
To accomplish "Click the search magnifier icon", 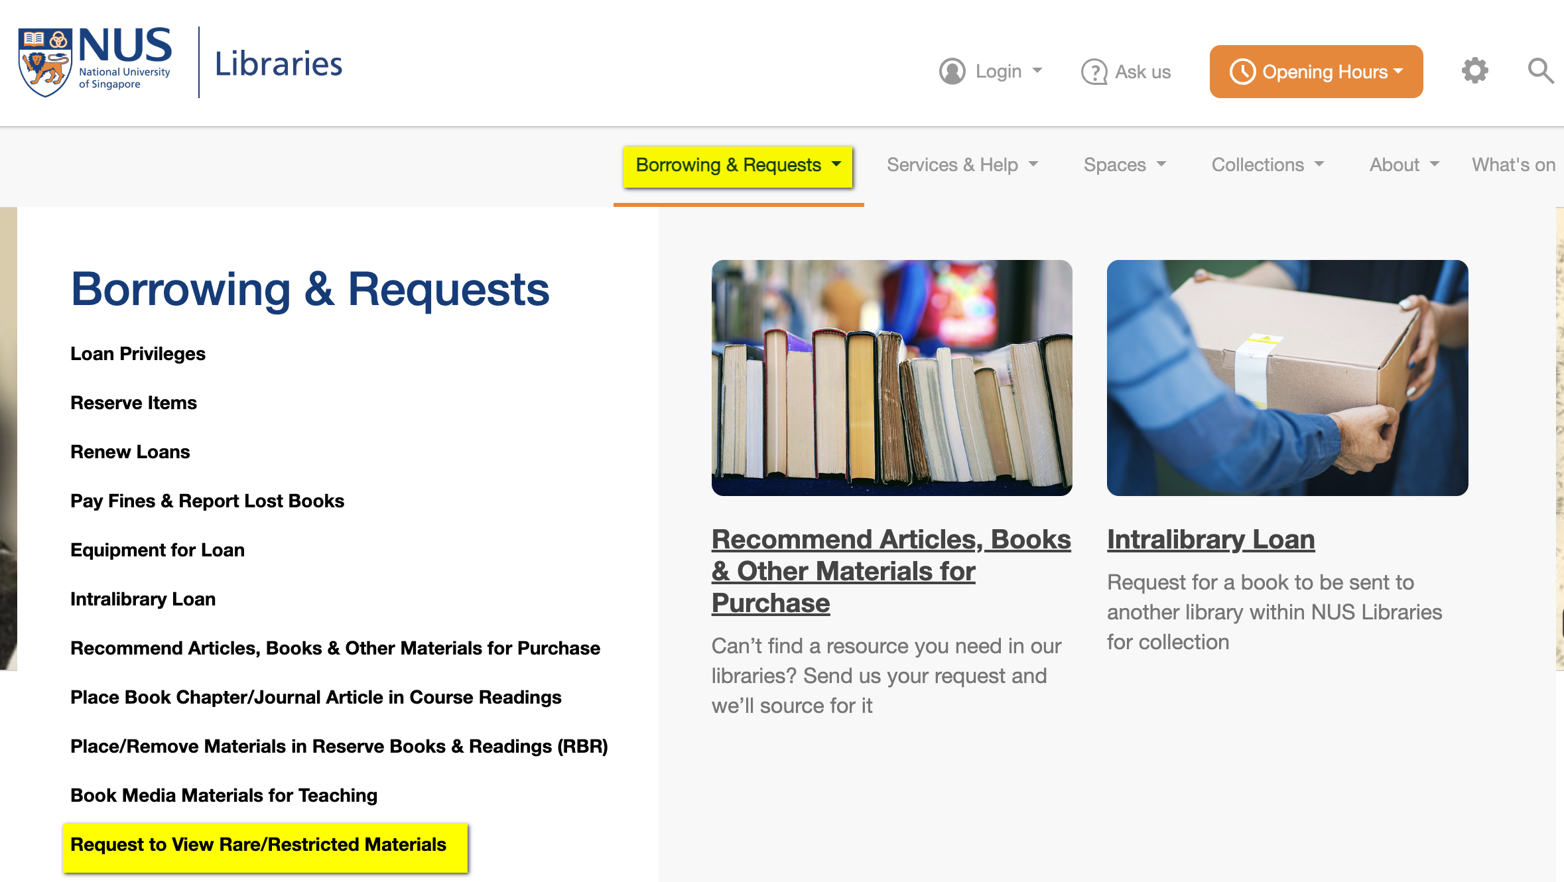I will [1540, 70].
